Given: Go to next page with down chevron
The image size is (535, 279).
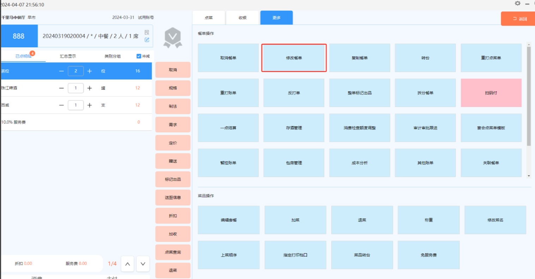Looking at the screenshot, I should click(x=143, y=264).
